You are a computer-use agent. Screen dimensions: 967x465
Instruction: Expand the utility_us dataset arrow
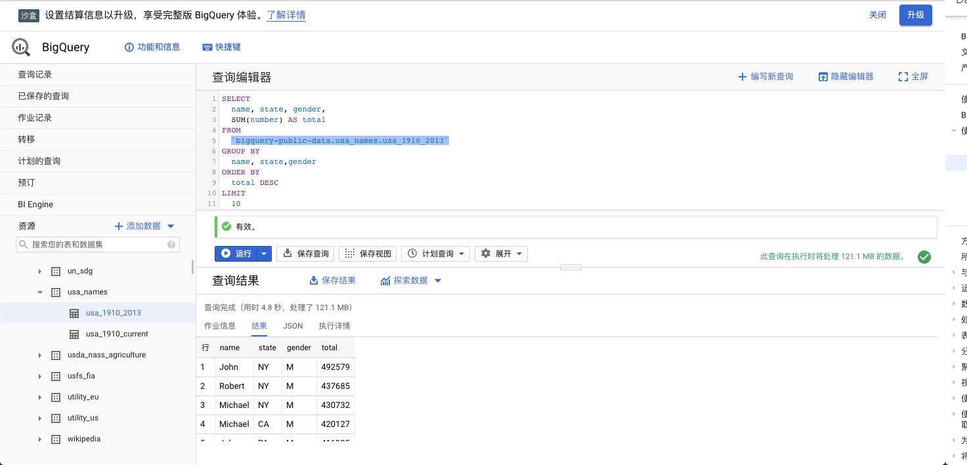pos(40,418)
